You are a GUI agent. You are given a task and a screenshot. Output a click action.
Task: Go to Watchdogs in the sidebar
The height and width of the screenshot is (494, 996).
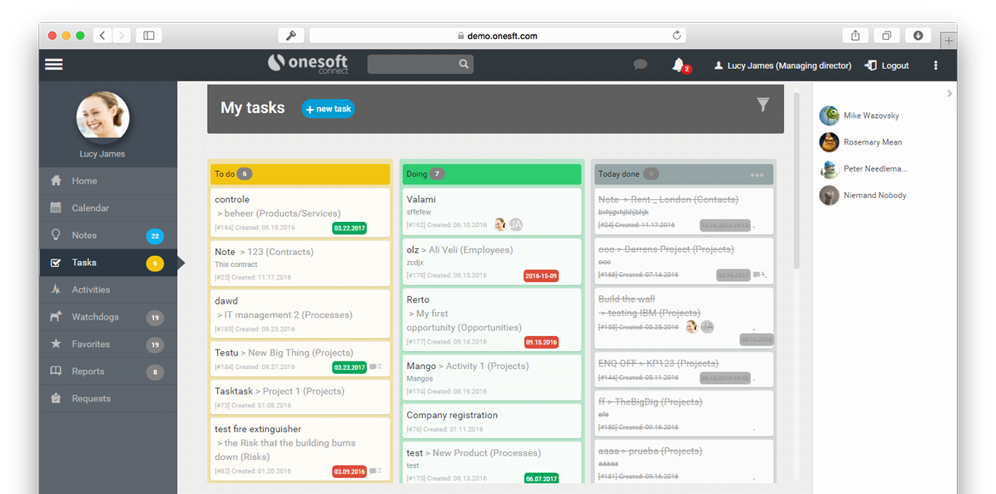click(95, 317)
